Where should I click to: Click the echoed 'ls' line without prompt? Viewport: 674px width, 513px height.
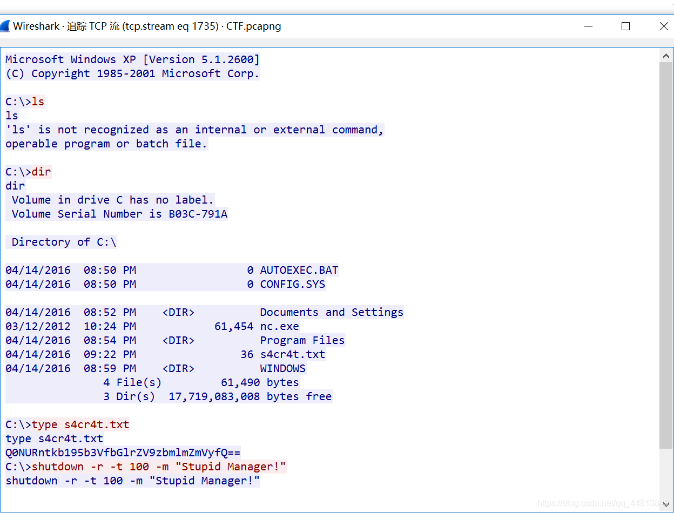(12, 116)
